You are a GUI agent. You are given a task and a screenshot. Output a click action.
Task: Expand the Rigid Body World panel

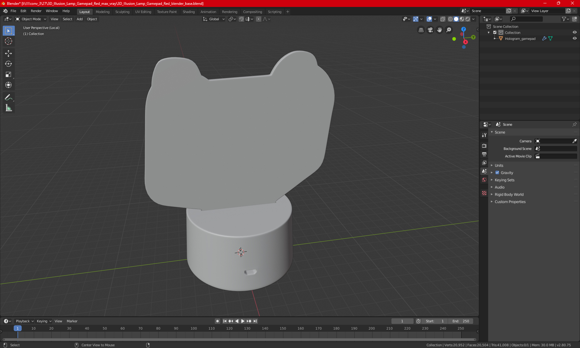tap(509, 195)
